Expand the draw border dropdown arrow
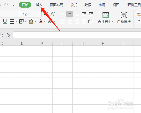This screenshot has height=113, width=141. point(26,22)
